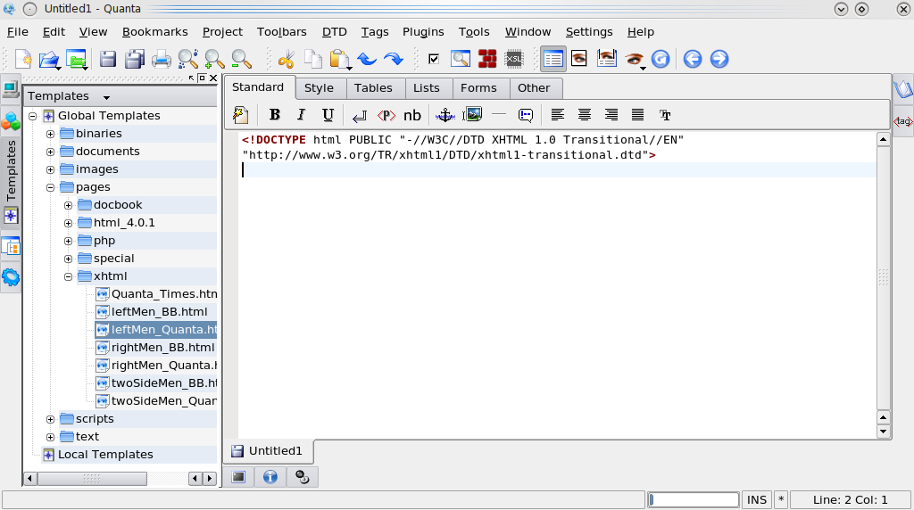
Task: Click the Reload circular arrow icon
Action: pyautogui.click(x=661, y=59)
